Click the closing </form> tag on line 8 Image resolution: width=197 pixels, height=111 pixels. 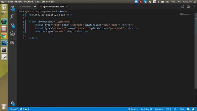click(x=34, y=38)
